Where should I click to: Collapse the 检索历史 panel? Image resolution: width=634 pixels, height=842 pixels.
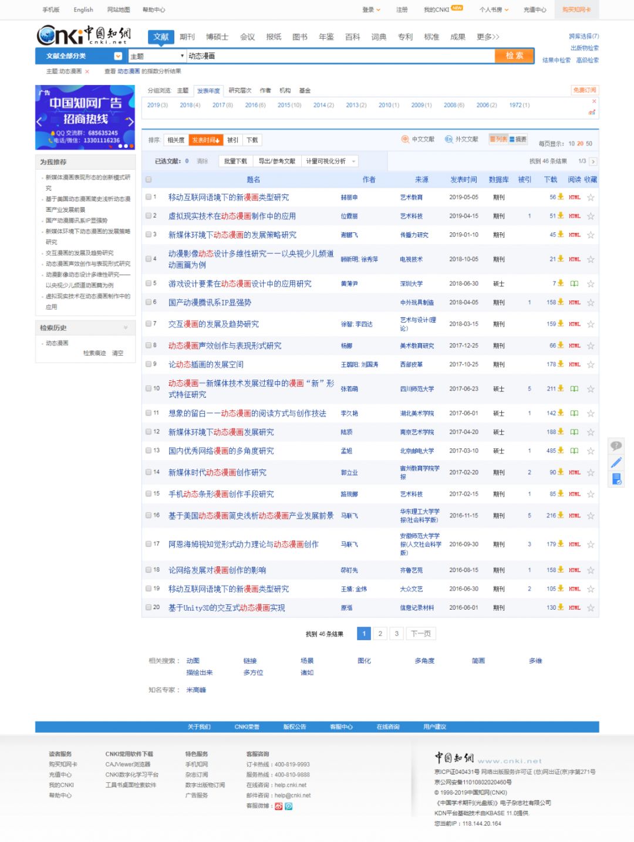[126, 327]
